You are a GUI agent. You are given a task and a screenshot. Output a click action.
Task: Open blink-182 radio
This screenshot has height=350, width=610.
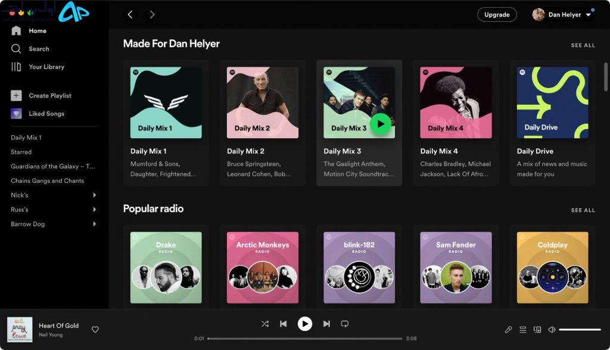pyautogui.click(x=359, y=267)
